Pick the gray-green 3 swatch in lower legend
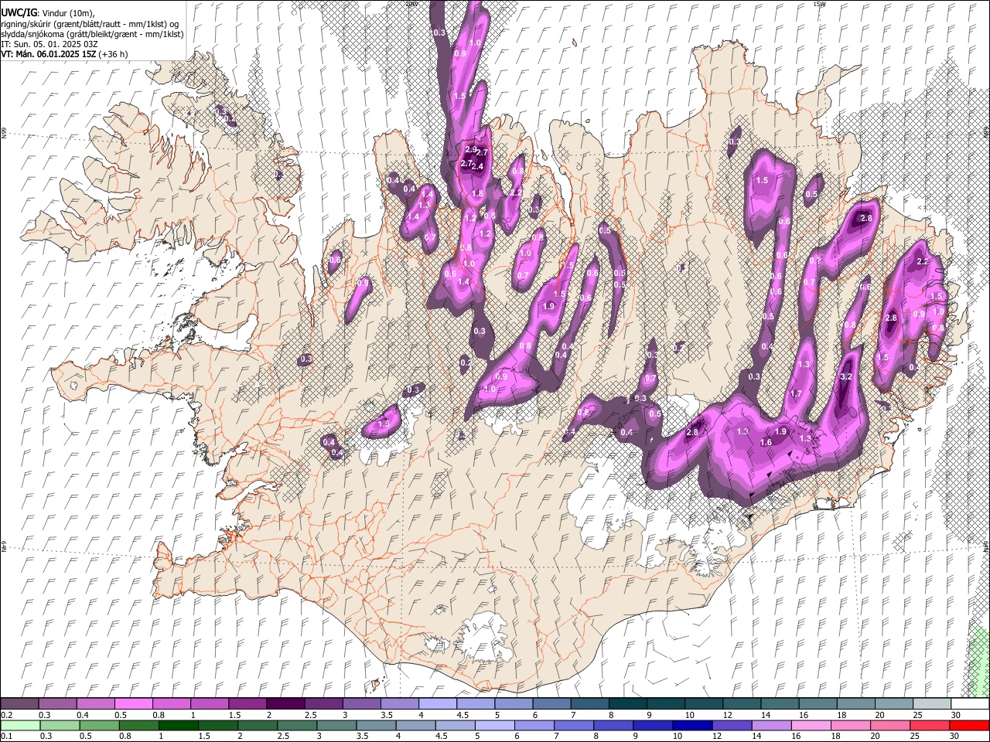The width and height of the screenshot is (990, 742). (336, 726)
